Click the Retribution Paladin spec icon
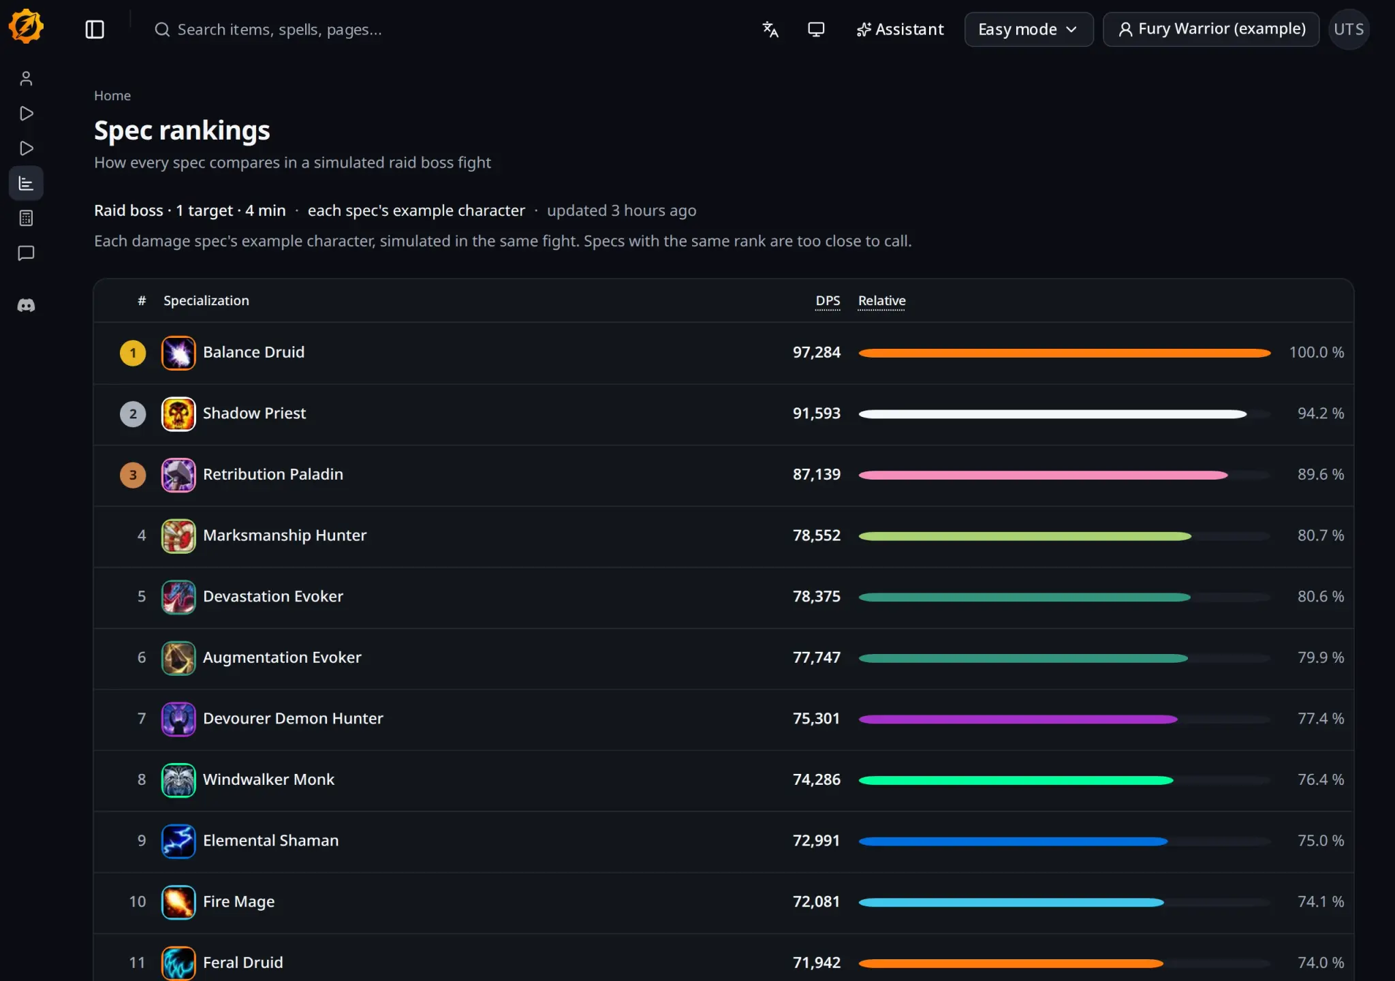The image size is (1395, 981). (x=178, y=475)
